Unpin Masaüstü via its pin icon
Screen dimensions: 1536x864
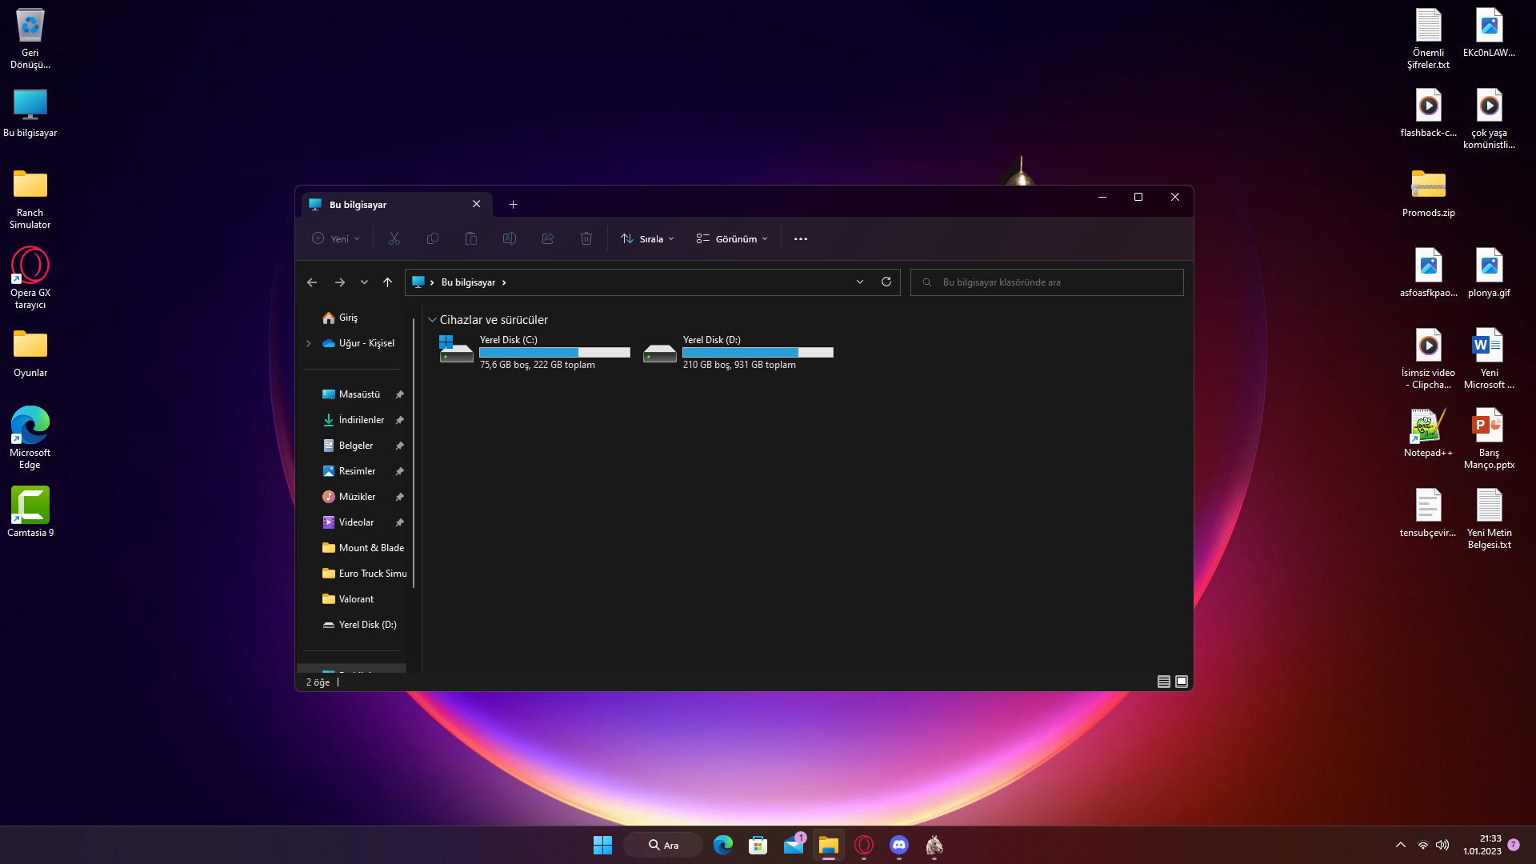[399, 394]
